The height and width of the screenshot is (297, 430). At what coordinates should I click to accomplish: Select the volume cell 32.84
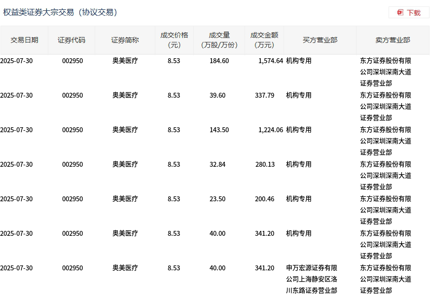coord(217,165)
